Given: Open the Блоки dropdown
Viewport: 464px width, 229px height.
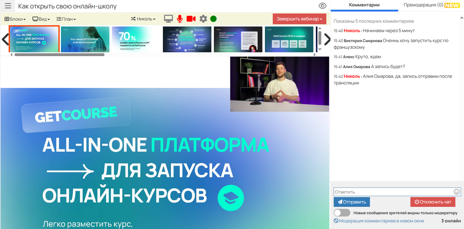Looking at the screenshot, I should click(x=15, y=19).
